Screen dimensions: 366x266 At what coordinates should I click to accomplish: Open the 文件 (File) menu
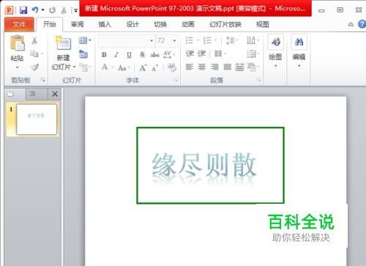point(19,24)
